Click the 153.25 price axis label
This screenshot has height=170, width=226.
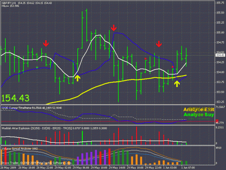point(220,102)
